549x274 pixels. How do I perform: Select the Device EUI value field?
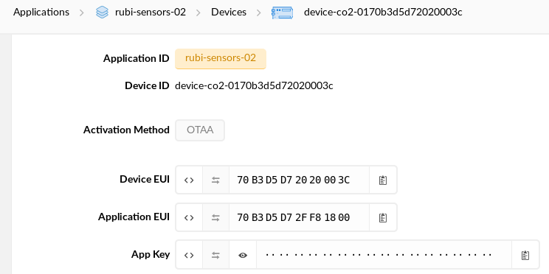pos(299,180)
